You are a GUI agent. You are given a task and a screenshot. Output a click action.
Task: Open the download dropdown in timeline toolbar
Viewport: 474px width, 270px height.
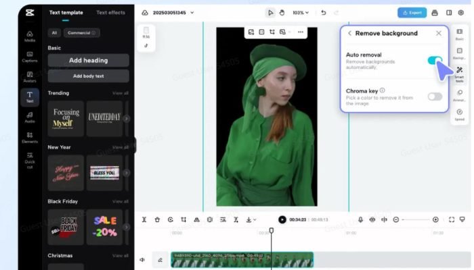251,219
